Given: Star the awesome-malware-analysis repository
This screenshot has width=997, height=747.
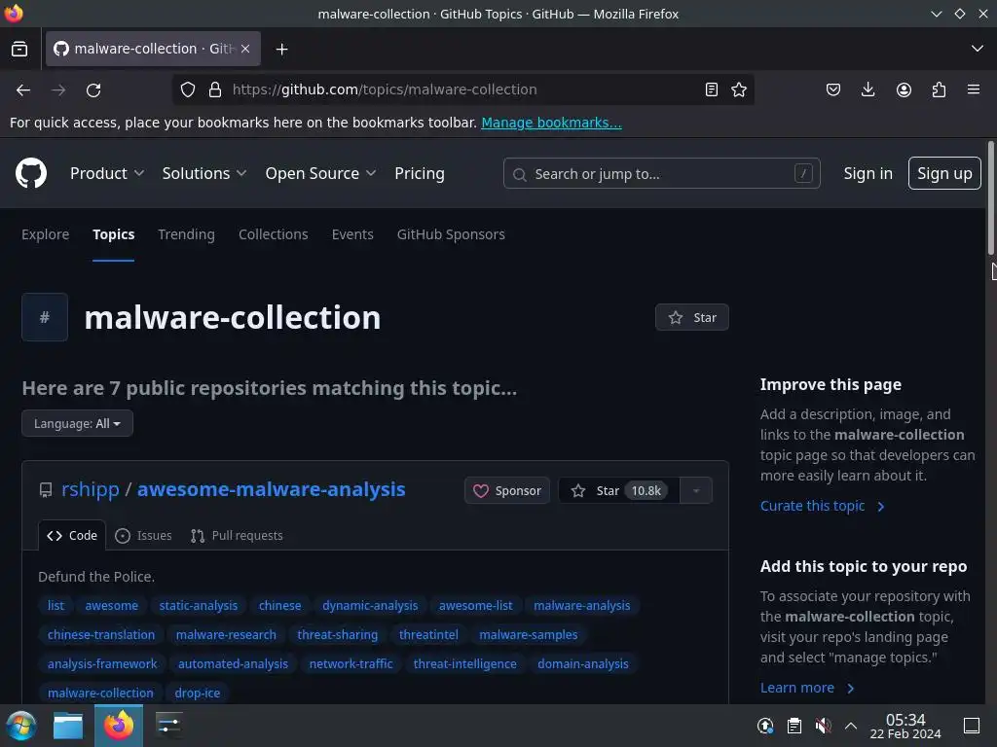Looking at the screenshot, I should (618, 490).
